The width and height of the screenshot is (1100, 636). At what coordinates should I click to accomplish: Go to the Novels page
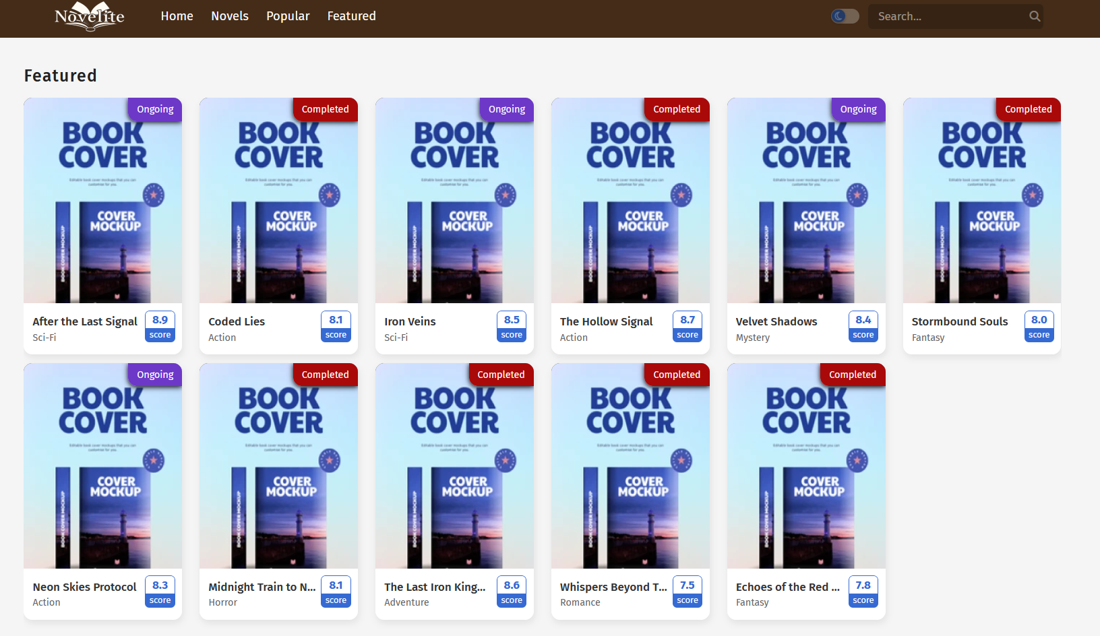point(230,16)
